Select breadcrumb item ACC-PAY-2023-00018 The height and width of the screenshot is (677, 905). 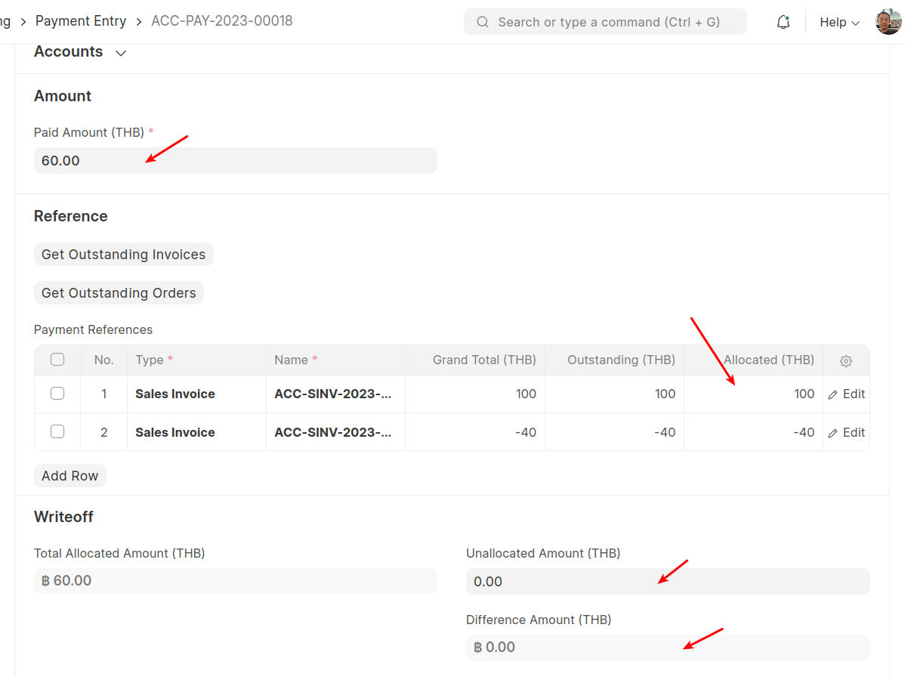click(221, 20)
